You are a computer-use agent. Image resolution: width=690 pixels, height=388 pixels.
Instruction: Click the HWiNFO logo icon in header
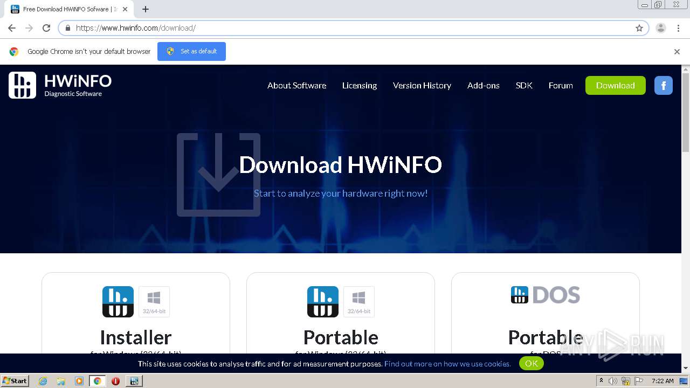point(22,85)
